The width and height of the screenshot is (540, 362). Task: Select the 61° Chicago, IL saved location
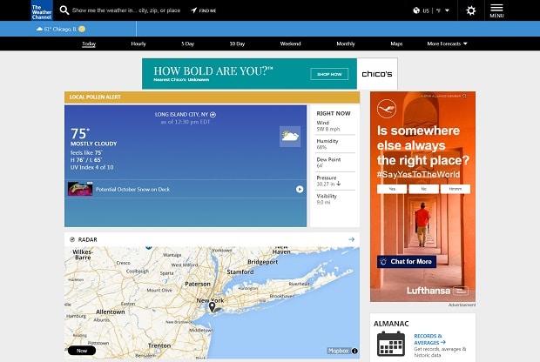click(60, 30)
